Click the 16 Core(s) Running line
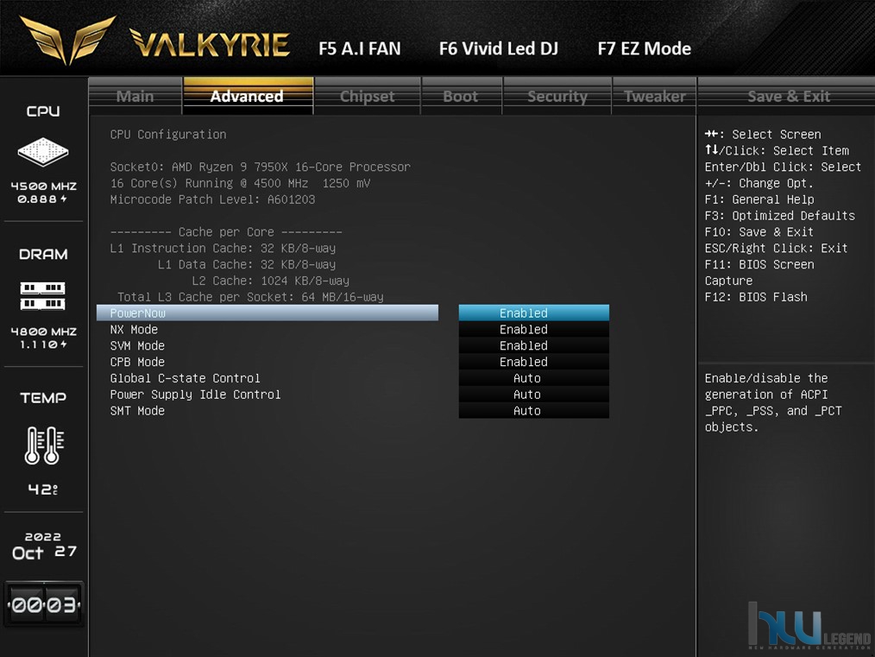The image size is (875, 657). (x=240, y=183)
